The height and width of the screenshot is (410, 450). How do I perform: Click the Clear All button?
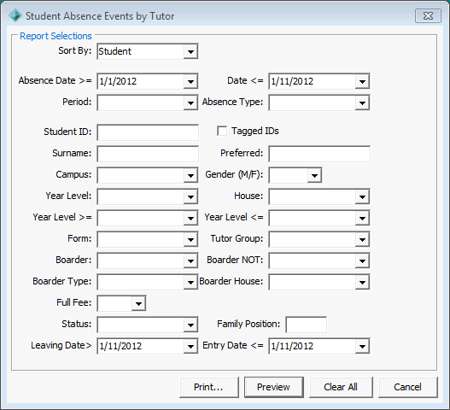pyautogui.click(x=341, y=387)
